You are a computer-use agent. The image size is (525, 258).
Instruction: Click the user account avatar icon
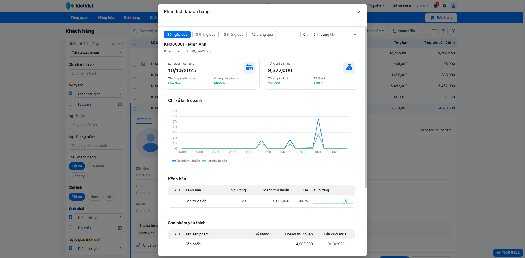pyautogui.click(x=453, y=6)
